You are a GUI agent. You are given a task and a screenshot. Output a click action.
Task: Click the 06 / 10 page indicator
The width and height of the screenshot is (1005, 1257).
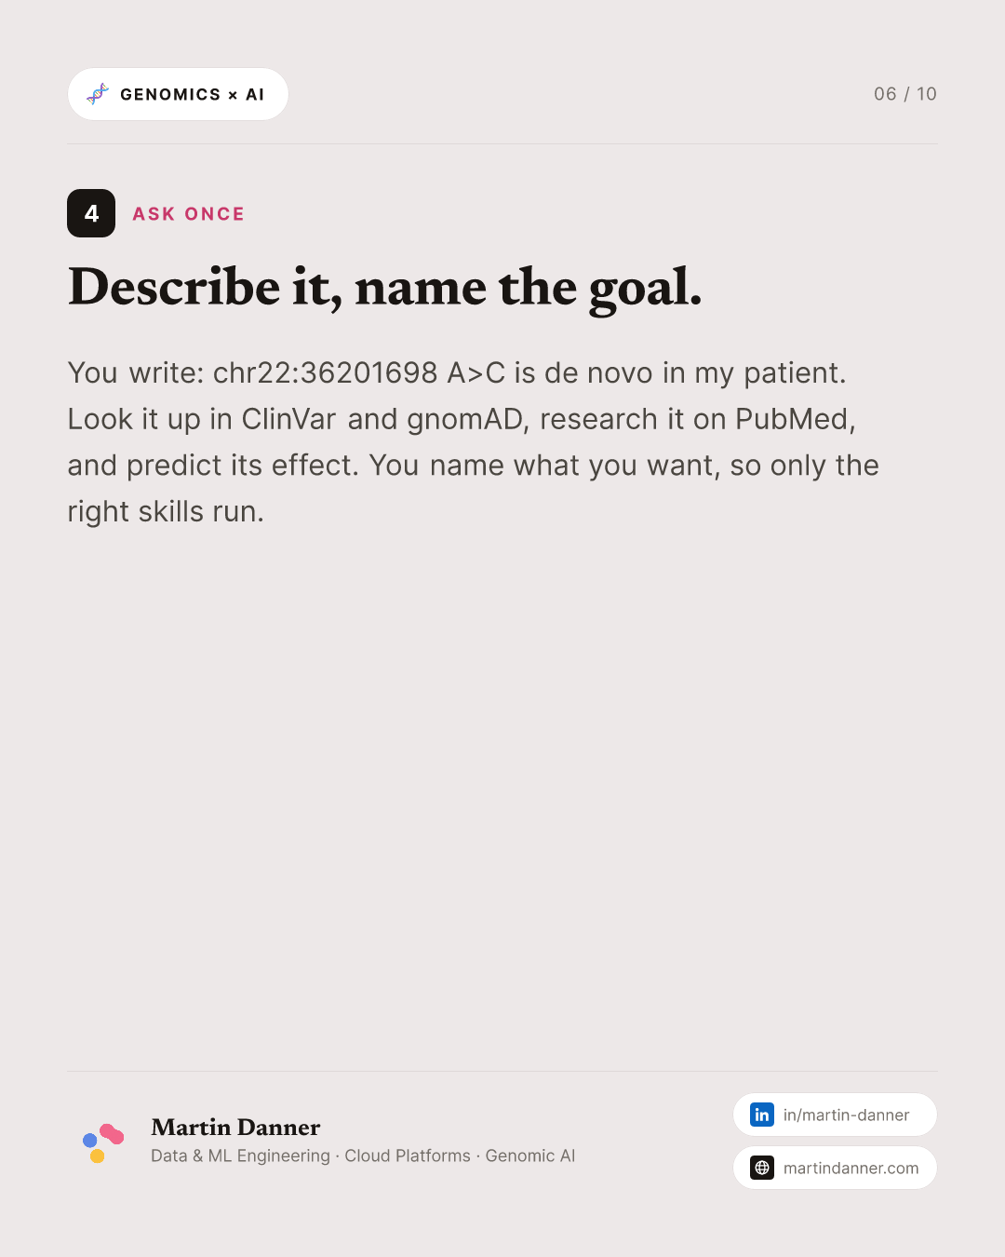click(905, 94)
